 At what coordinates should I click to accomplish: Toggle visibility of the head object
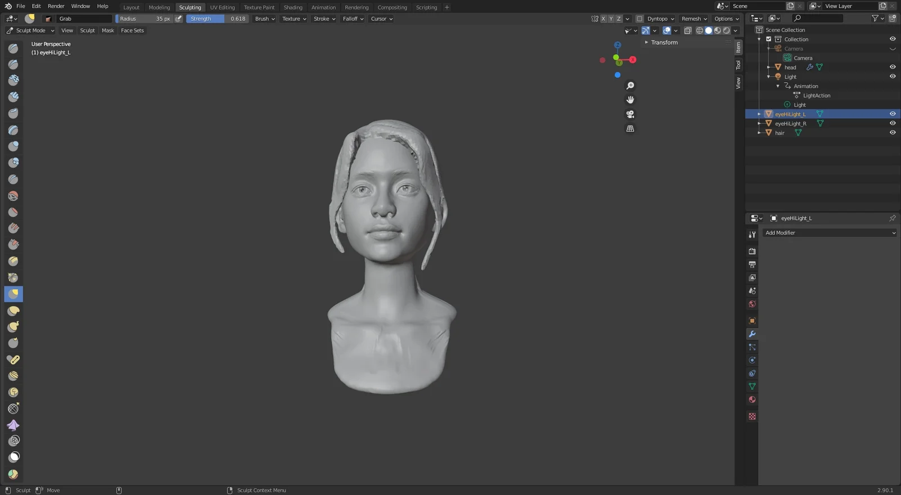(x=893, y=67)
